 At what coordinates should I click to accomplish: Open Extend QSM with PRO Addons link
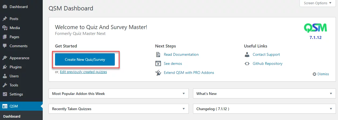coord(189,73)
